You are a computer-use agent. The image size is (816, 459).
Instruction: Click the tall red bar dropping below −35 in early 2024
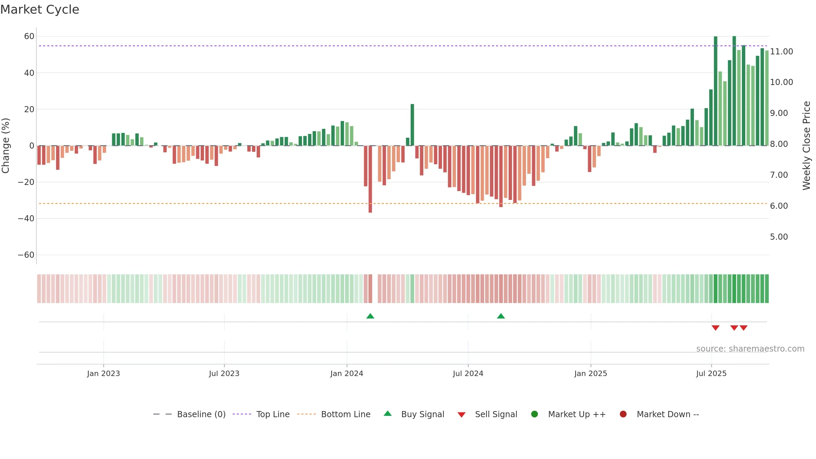(370, 179)
